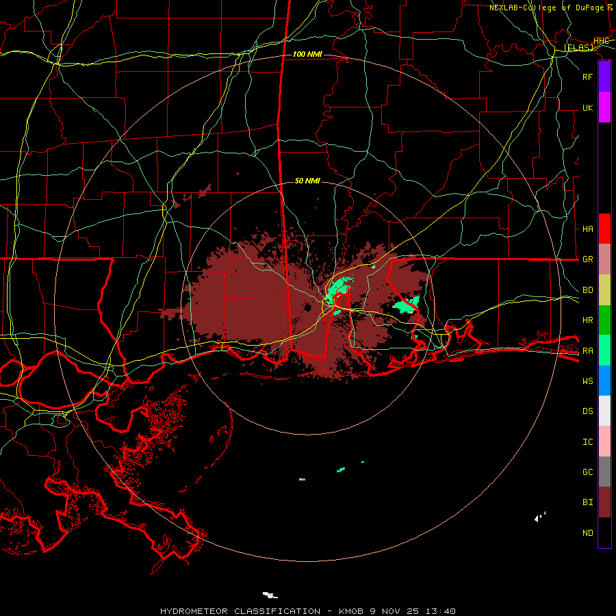This screenshot has width=616, height=616.
Task: Click the magenta UK color swatch
Action: coord(604,107)
